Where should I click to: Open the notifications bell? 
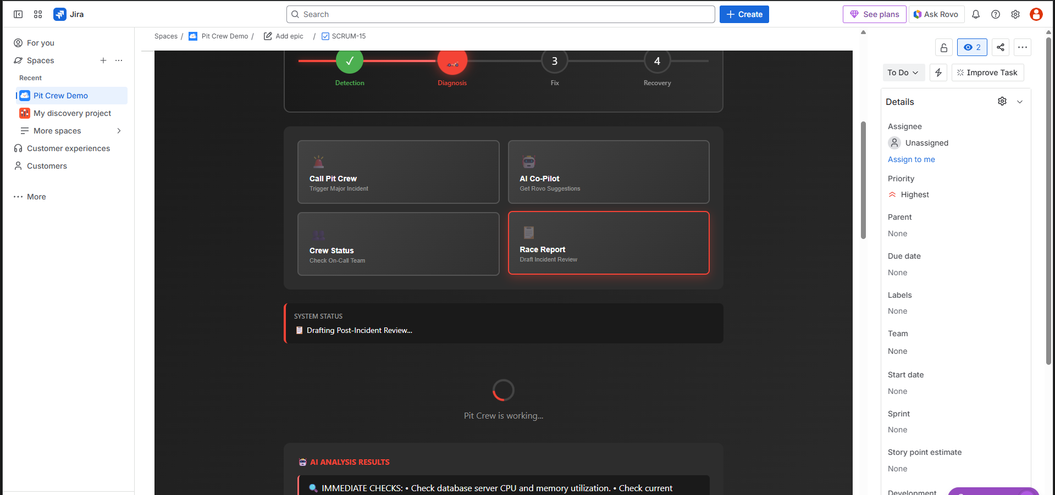(976, 14)
